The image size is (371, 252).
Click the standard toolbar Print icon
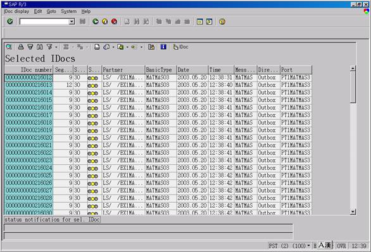(x=127, y=21)
